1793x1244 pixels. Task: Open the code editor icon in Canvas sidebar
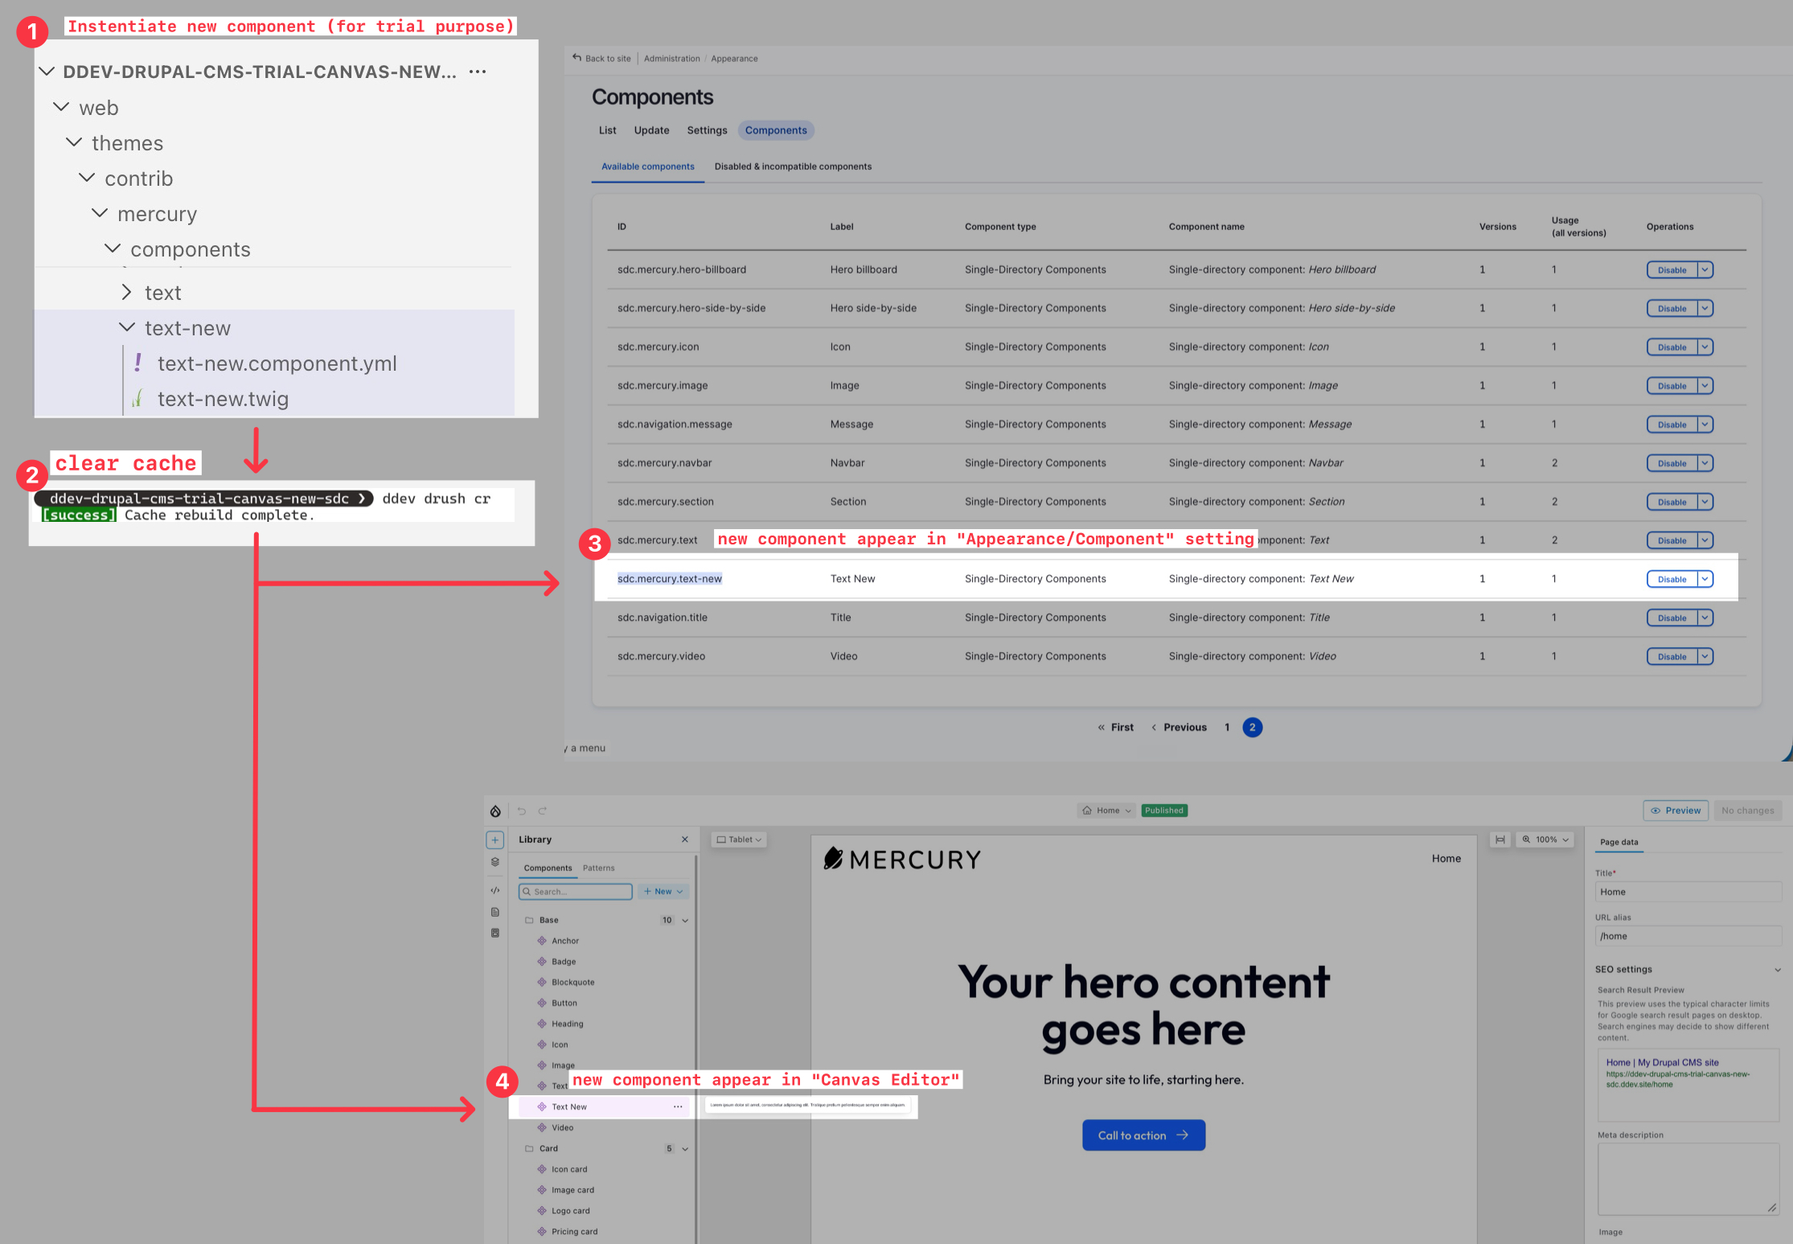click(x=495, y=890)
